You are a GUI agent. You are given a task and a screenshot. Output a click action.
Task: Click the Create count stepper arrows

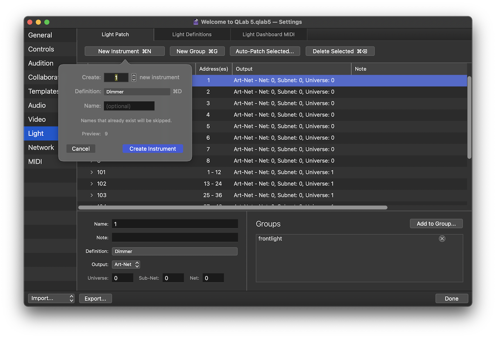[134, 77]
